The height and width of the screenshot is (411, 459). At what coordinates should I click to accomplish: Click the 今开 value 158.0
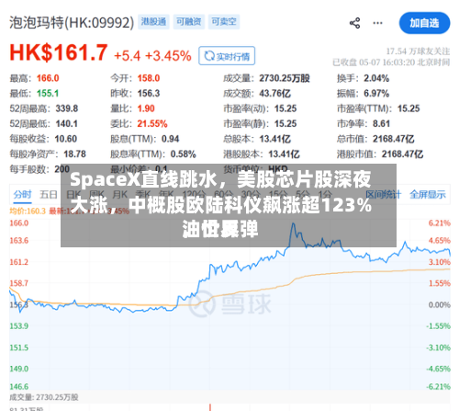pos(149,78)
